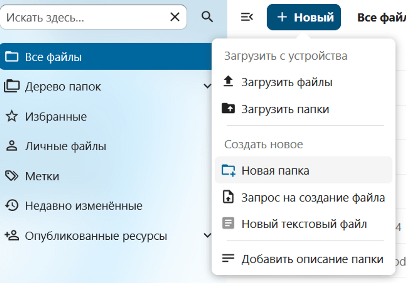Go to "Личные файлы" person icon

(12, 146)
